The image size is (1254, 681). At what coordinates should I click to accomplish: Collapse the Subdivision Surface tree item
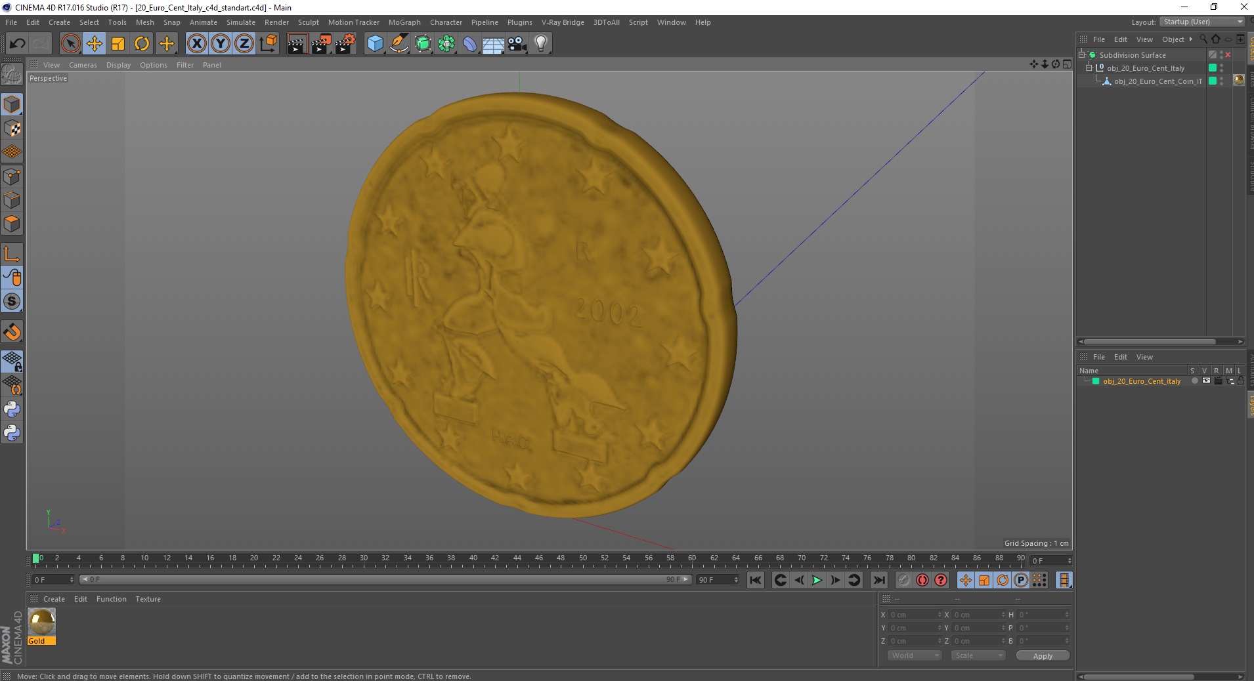coord(1082,54)
